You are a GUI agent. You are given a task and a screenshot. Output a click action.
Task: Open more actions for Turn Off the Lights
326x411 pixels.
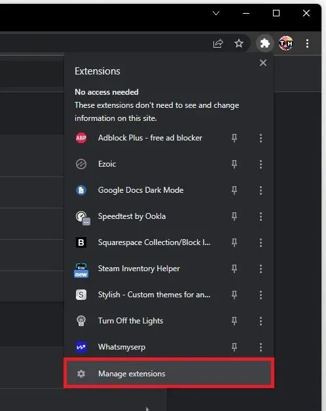[x=261, y=321]
